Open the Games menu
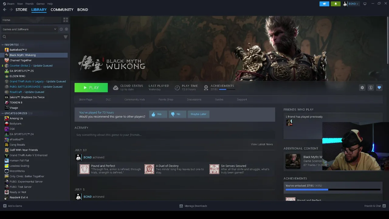Image resolution: width=389 pixels, height=219 pixels. (x=40, y=4)
